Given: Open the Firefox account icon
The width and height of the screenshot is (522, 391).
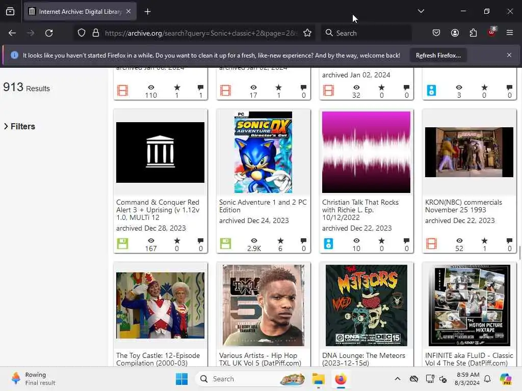Looking at the screenshot, I should coord(455,33).
